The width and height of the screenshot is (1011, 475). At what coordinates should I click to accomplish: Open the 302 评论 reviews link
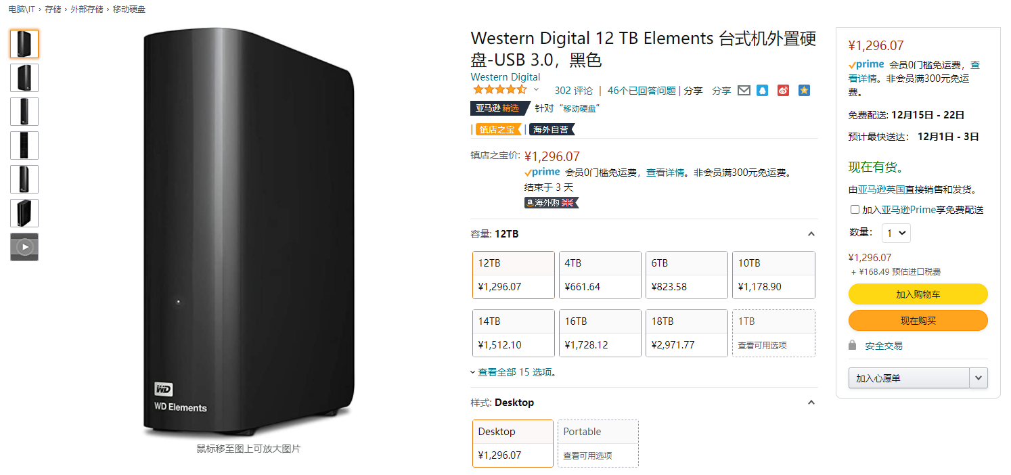[x=573, y=91]
